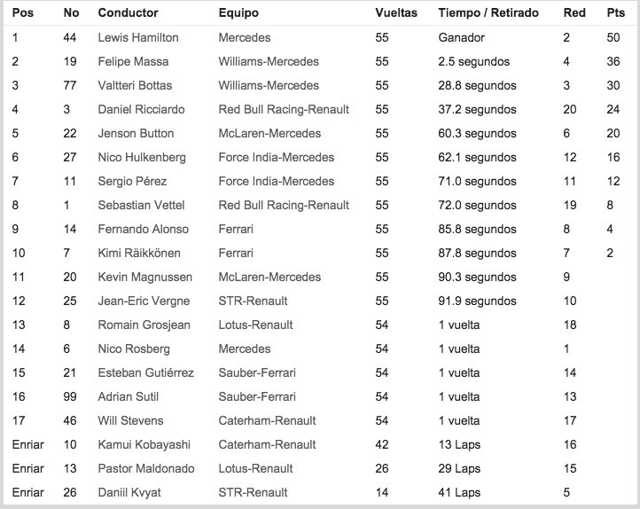Click on Daniil Kvyat
The height and width of the screenshot is (509, 640).
point(129,492)
